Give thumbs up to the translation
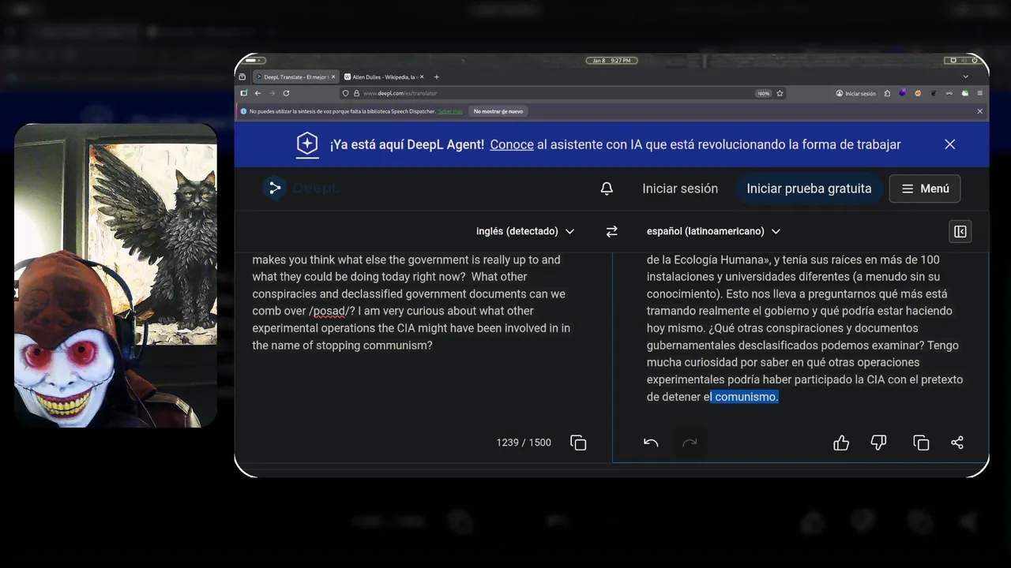Image resolution: width=1011 pixels, height=568 pixels. click(x=841, y=443)
